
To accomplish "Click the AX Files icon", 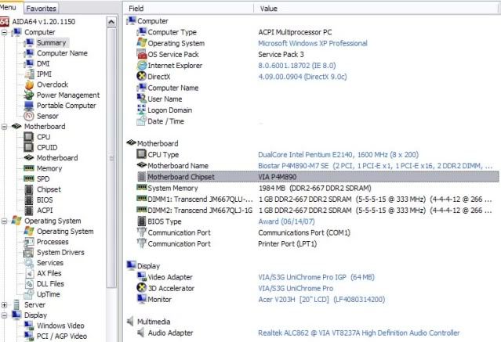I will click(x=29, y=273).
